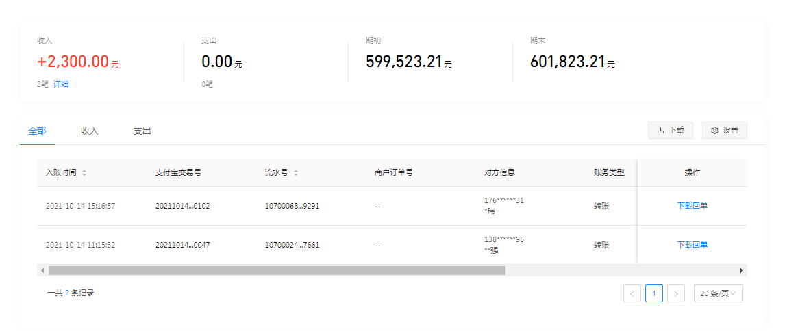Select the 全部 tab
This screenshot has width=787, height=331.
pyautogui.click(x=37, y=131)
